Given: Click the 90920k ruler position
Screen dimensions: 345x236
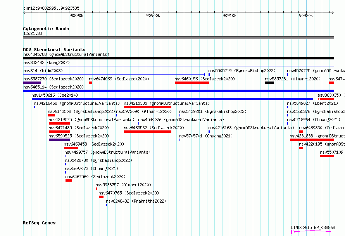Looking at the screenshot, I should tap(306, 16).
